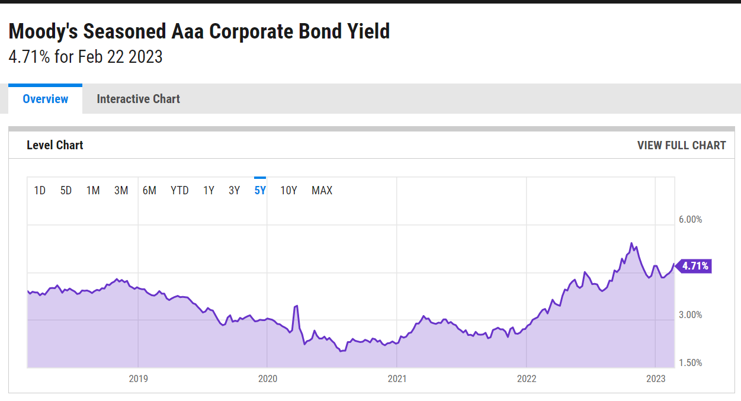This screenshot has height=401, width=741.
Task: Click the 4.71% value marker
Action: point(694,267)
